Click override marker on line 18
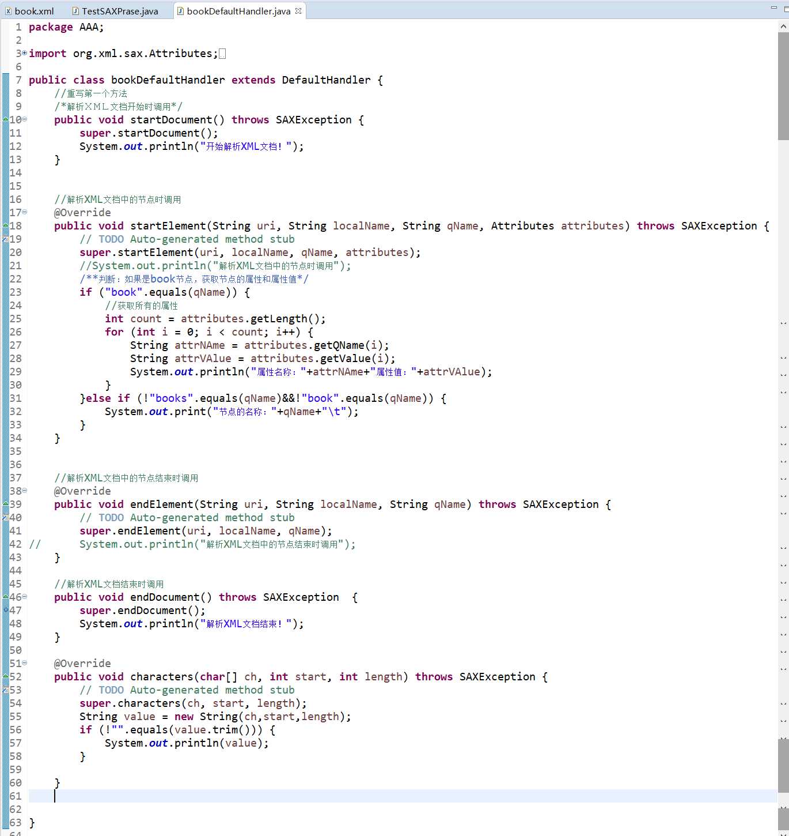 (x=6, y=225)
